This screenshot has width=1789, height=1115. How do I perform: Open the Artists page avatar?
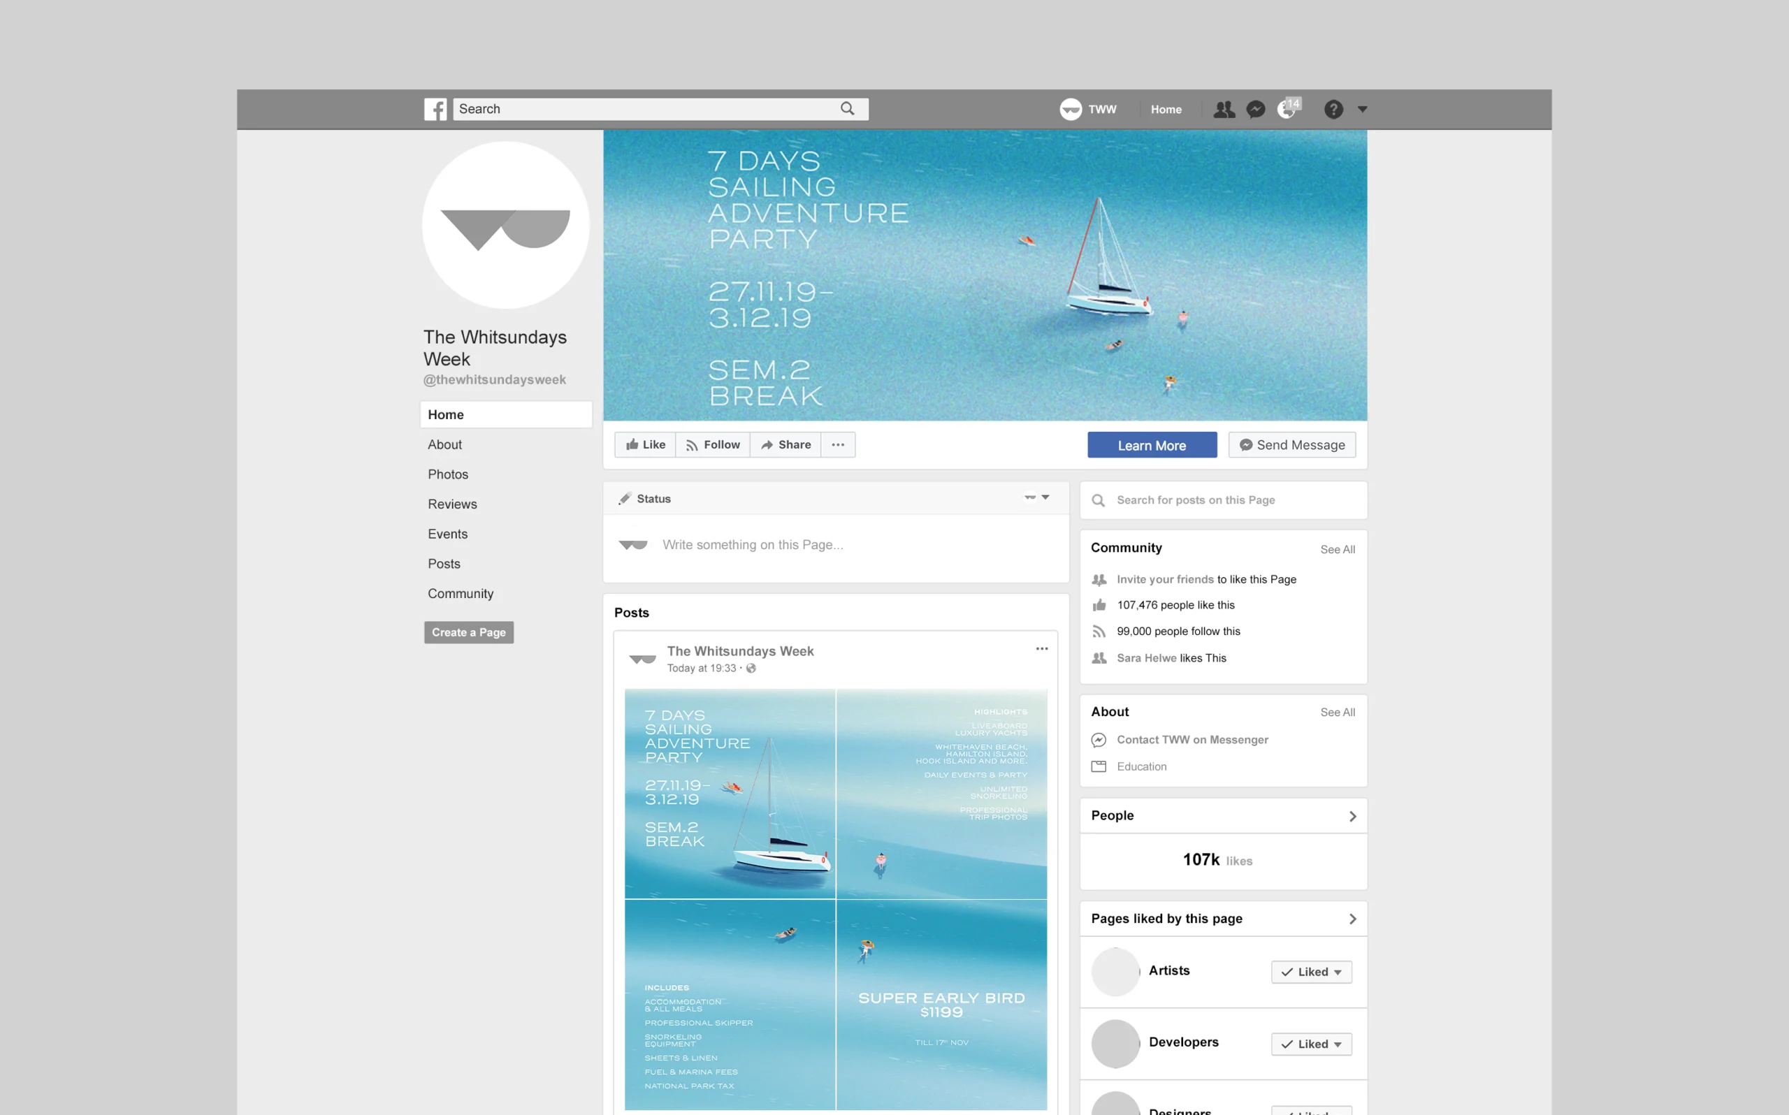(1115, 972)
